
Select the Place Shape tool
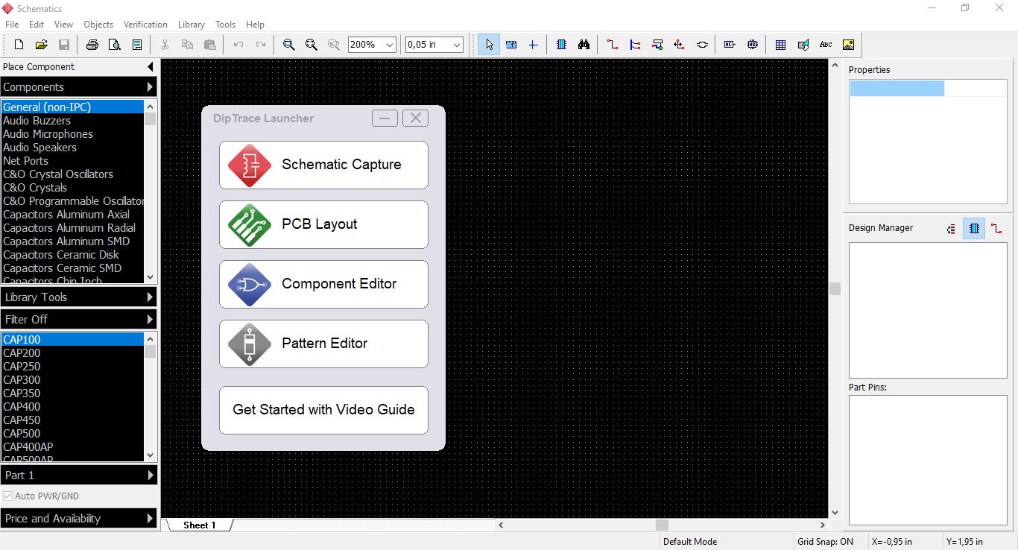coord(803,45)
